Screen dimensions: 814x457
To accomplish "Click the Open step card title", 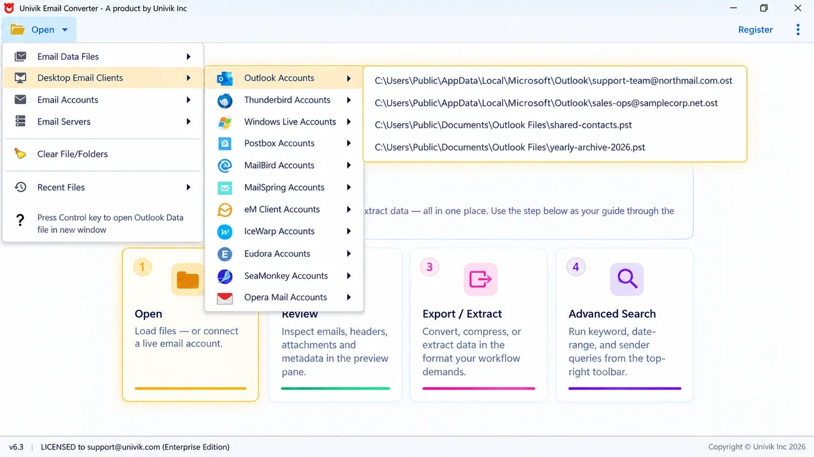I will pyautogui.click(x=148, y=314).
